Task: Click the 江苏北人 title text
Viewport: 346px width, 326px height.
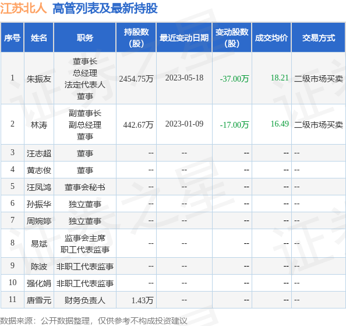Action: 23,8
